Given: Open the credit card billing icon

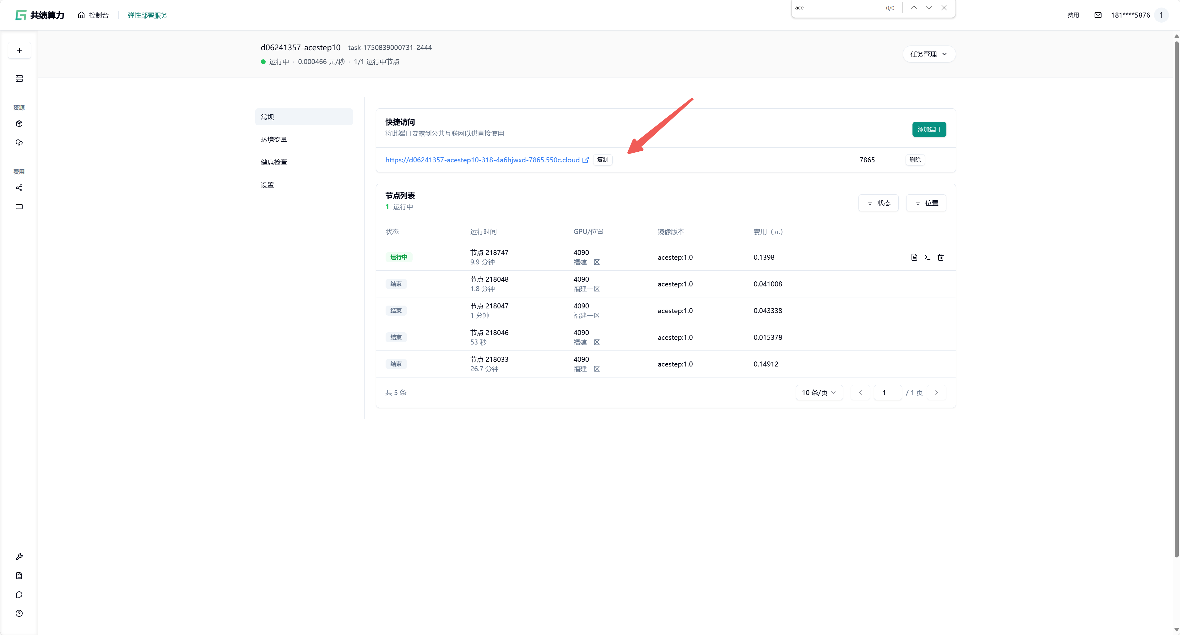Looking at the screenshot, I should (19, 207).
